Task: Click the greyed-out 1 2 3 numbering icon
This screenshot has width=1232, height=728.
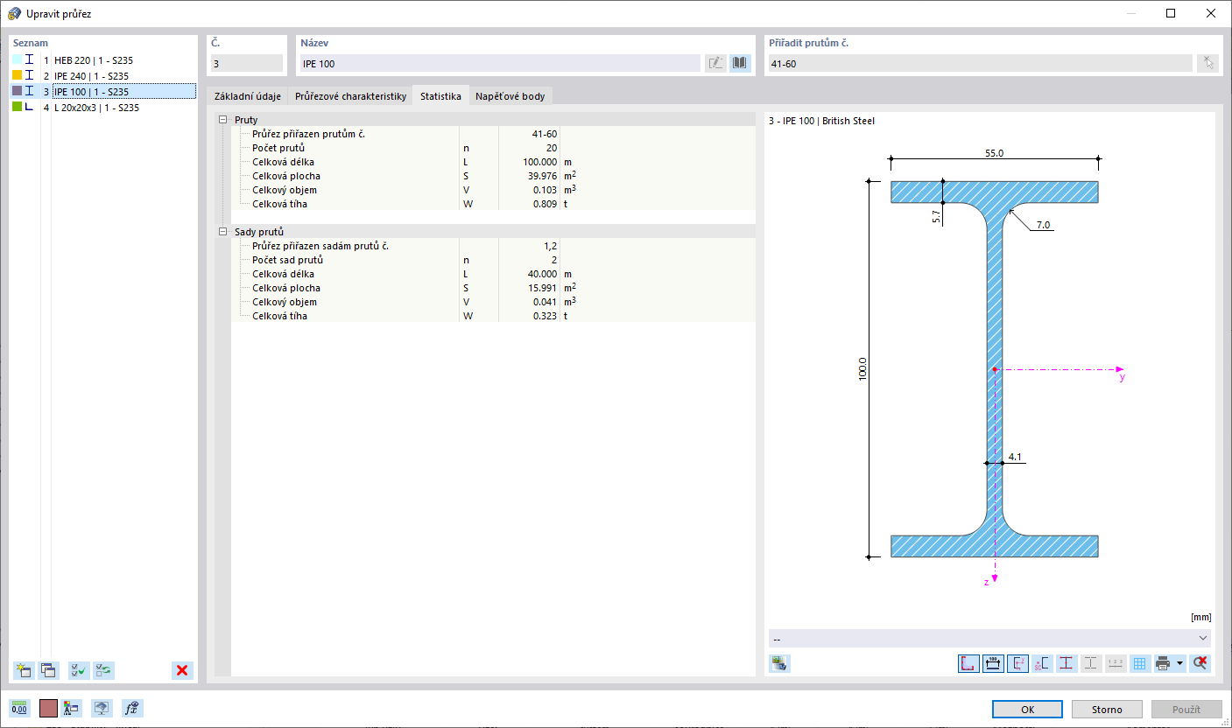Action: (1116, 663)
